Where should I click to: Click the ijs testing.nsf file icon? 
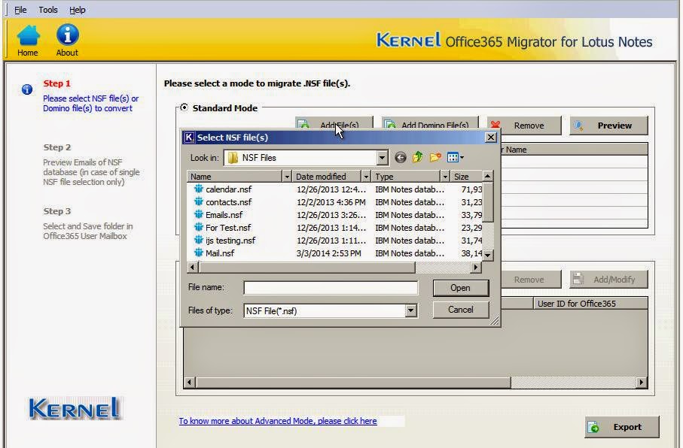(199, 240)
